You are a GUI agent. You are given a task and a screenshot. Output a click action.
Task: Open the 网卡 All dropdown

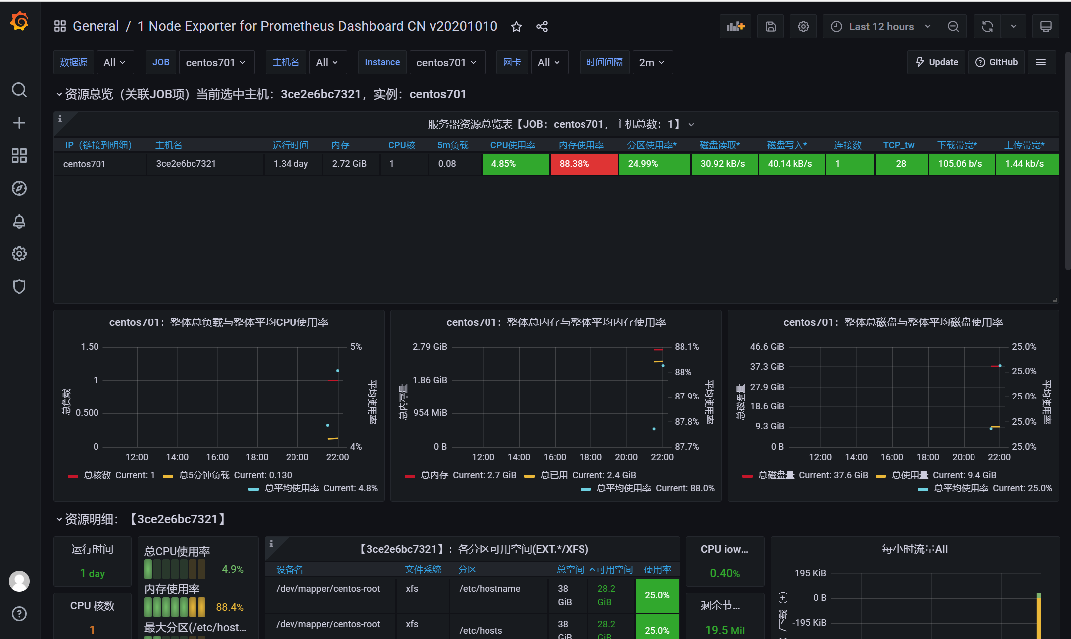point(550,62)
